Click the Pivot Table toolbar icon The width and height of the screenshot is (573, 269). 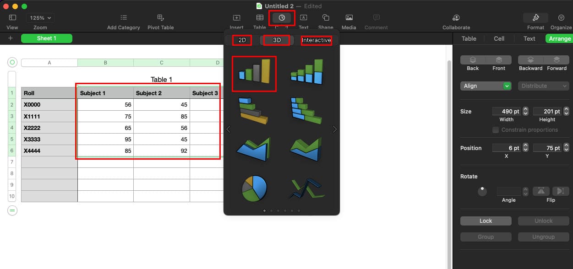click(160, 18)
